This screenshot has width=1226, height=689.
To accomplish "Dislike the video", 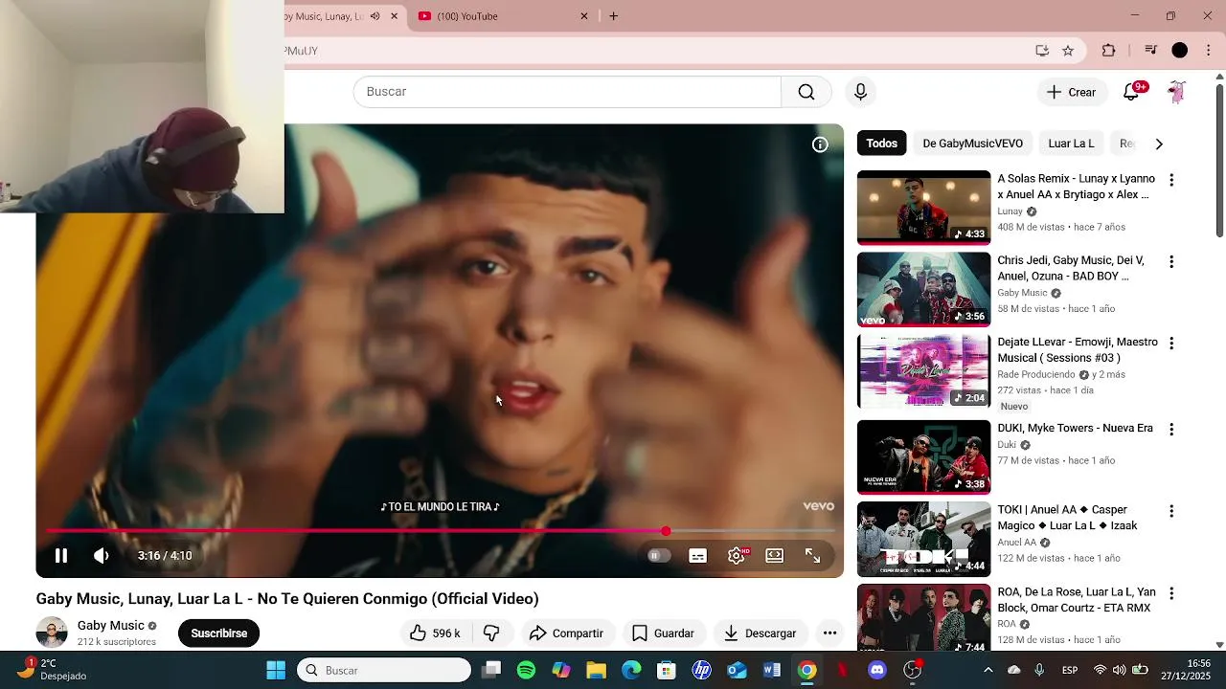I will (x=491, y=633).
